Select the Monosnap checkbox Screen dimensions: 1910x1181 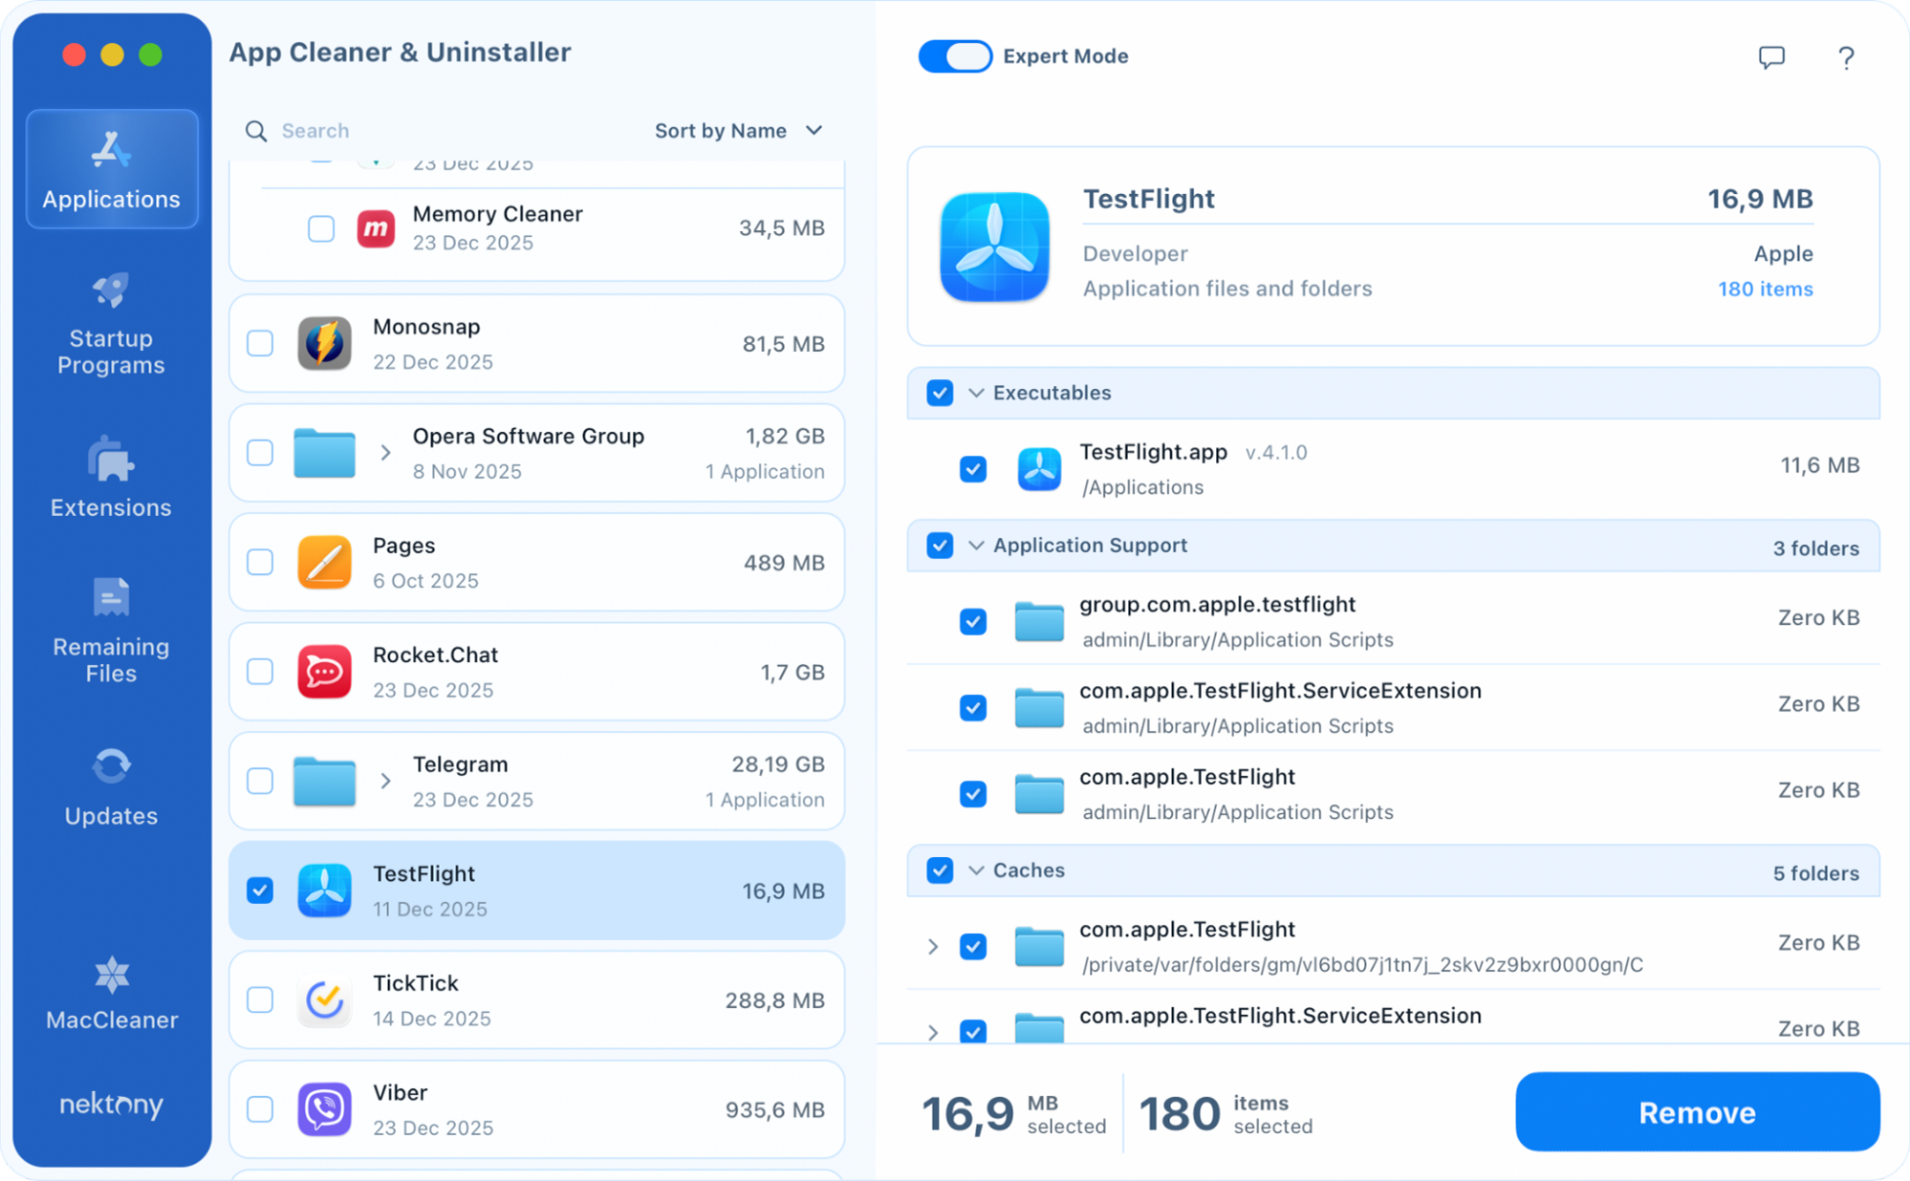coord(259,343)
